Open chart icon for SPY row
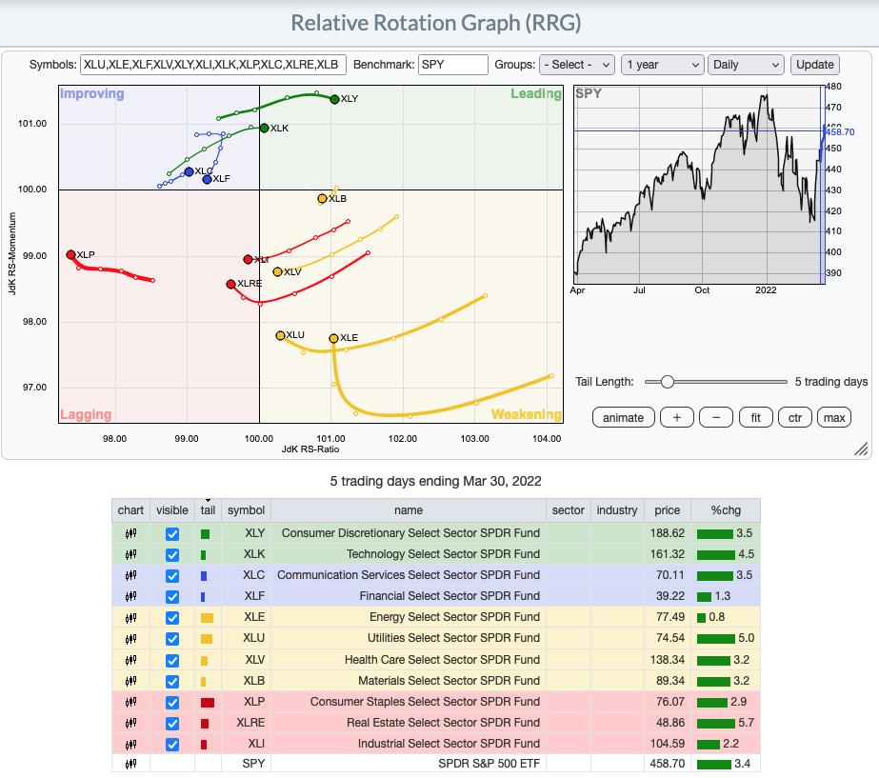The width and height of the screenshot is (879, 778). (x=130, y=764)
